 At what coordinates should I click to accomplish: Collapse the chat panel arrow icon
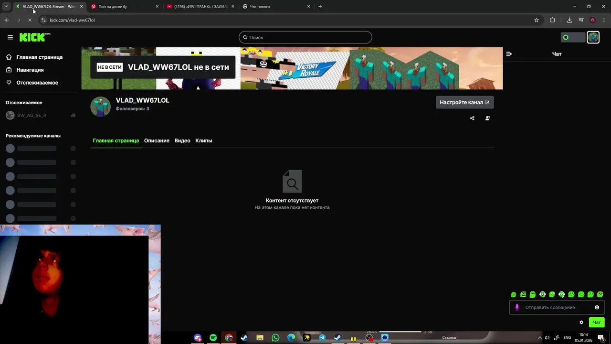pos(509,54)
